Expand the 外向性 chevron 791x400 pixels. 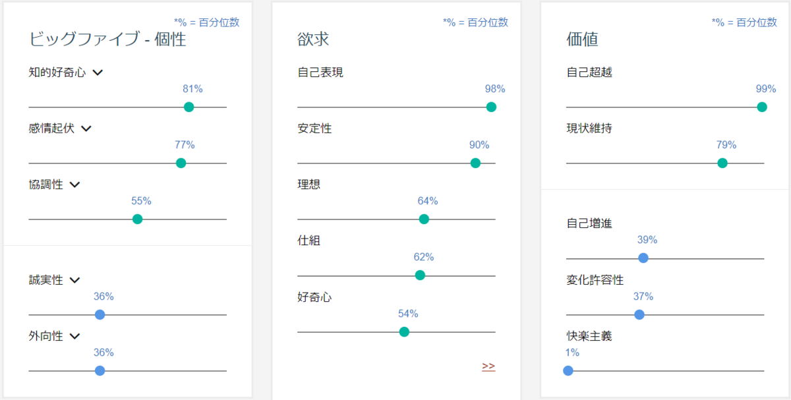(x=74, y=336)
